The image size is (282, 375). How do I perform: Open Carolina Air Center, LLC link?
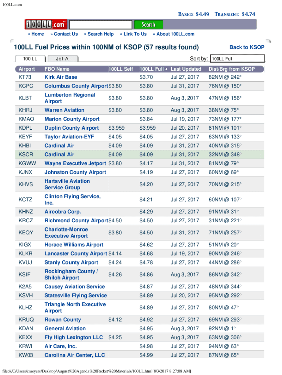tap(75, 355)
